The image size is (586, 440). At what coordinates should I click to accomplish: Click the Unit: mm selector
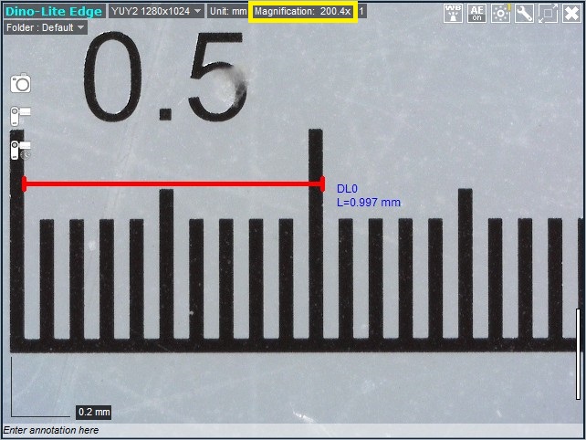pos(227,11)
